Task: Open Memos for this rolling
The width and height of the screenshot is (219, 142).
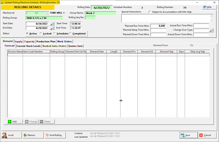Action: pyautogui.click(x=29, y=135)
